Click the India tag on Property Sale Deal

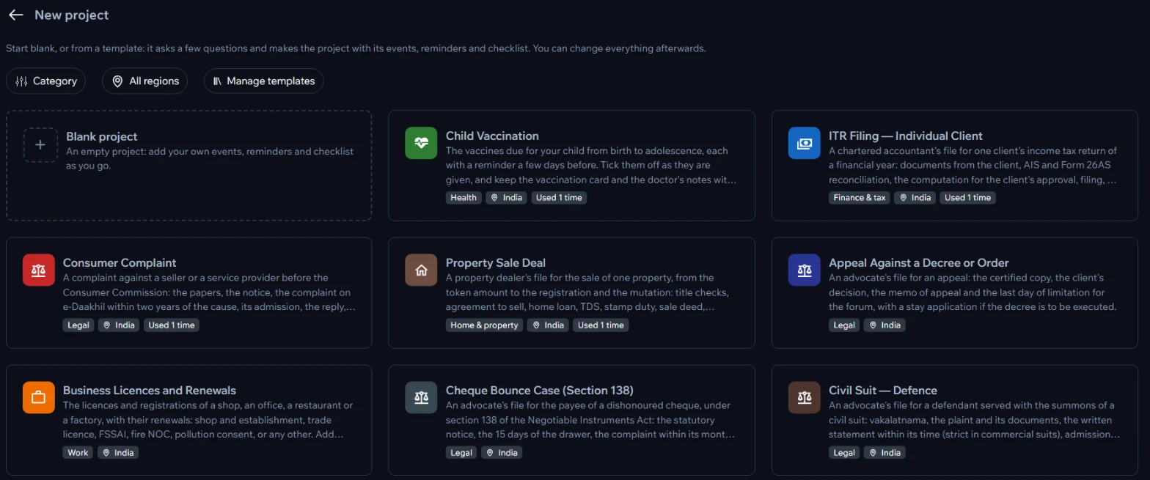tap(548, 325)
